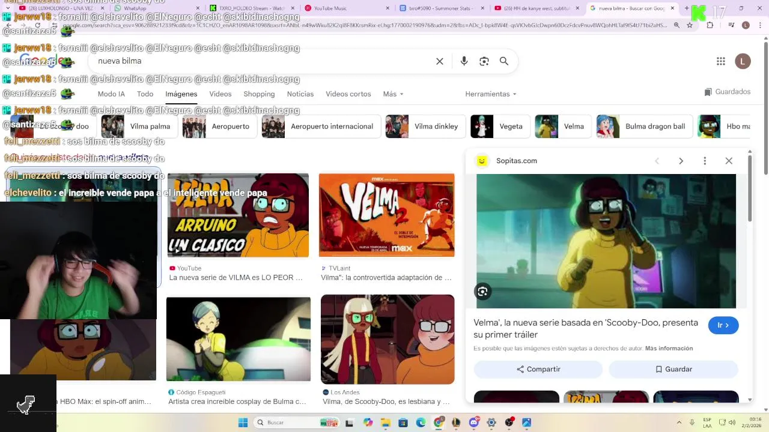Open the preview panel three-dot menu

point(705,161)
